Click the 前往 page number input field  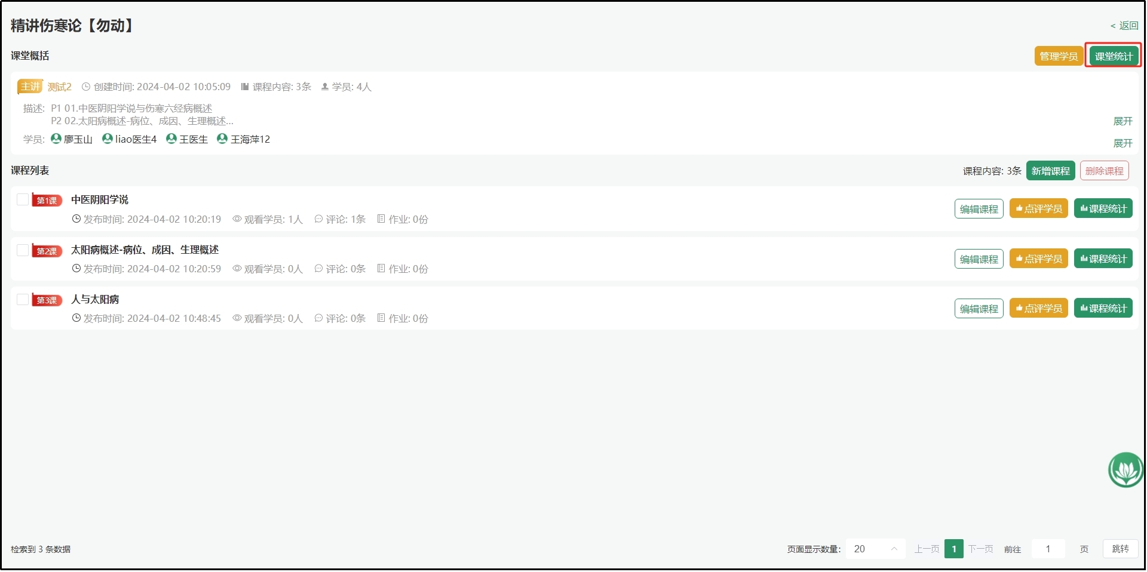pos(1048,549)
